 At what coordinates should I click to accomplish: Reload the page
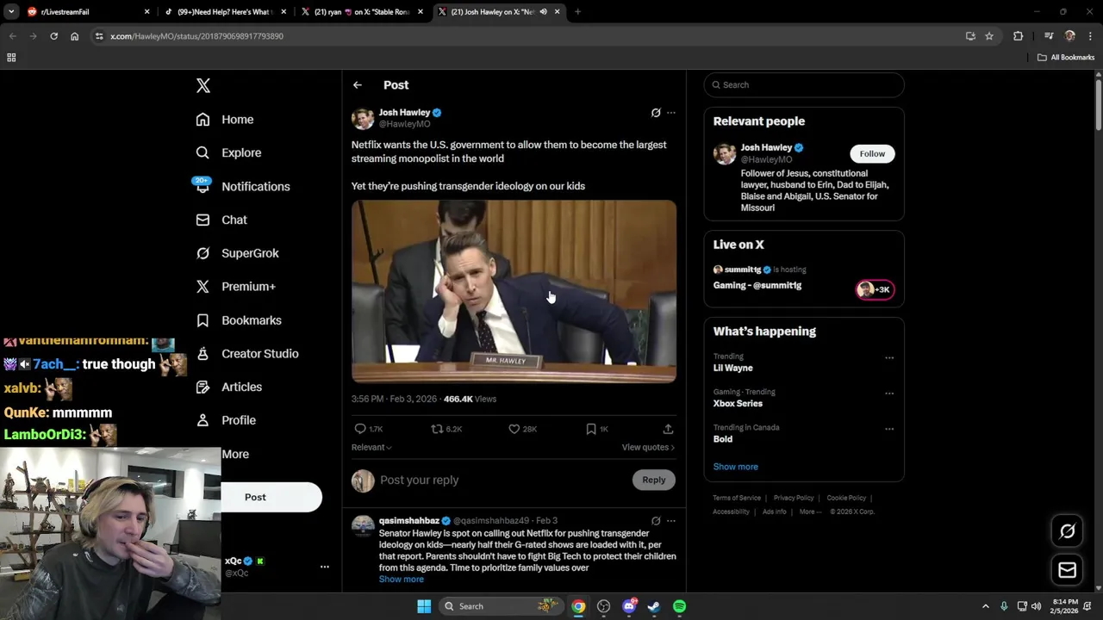click(x=53, y=36)
